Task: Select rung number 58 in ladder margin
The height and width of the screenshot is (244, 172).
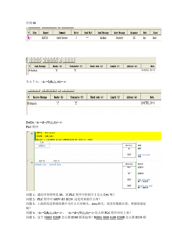Action: [x=32, y=163]
